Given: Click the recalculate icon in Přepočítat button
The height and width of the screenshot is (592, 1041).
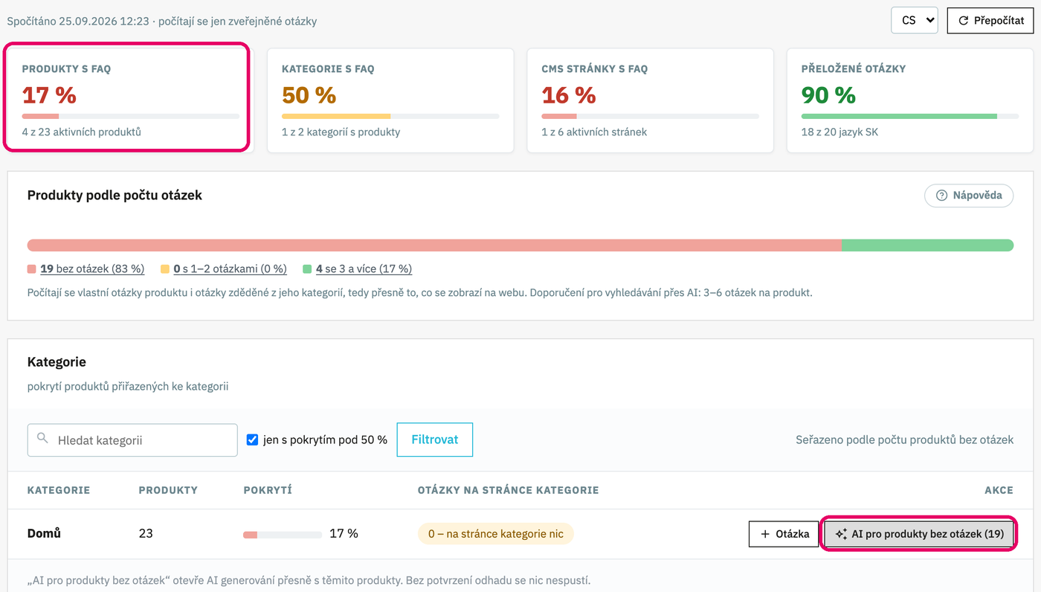Looking at the screenshot, I should coord(963,21).
